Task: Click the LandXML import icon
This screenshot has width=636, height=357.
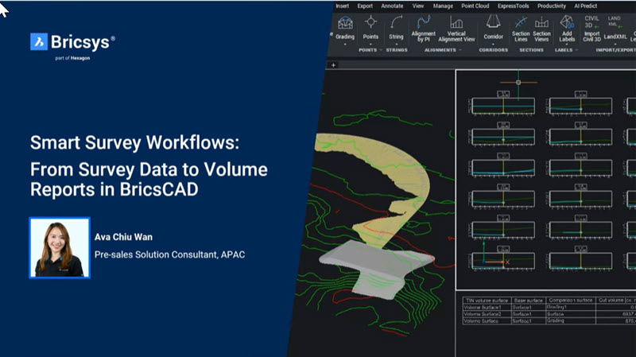Action: [614, 22]
